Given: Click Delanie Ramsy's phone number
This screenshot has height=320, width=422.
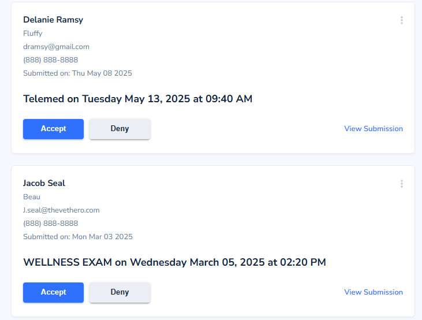Looking at the screenshot, I should [51, 60].
